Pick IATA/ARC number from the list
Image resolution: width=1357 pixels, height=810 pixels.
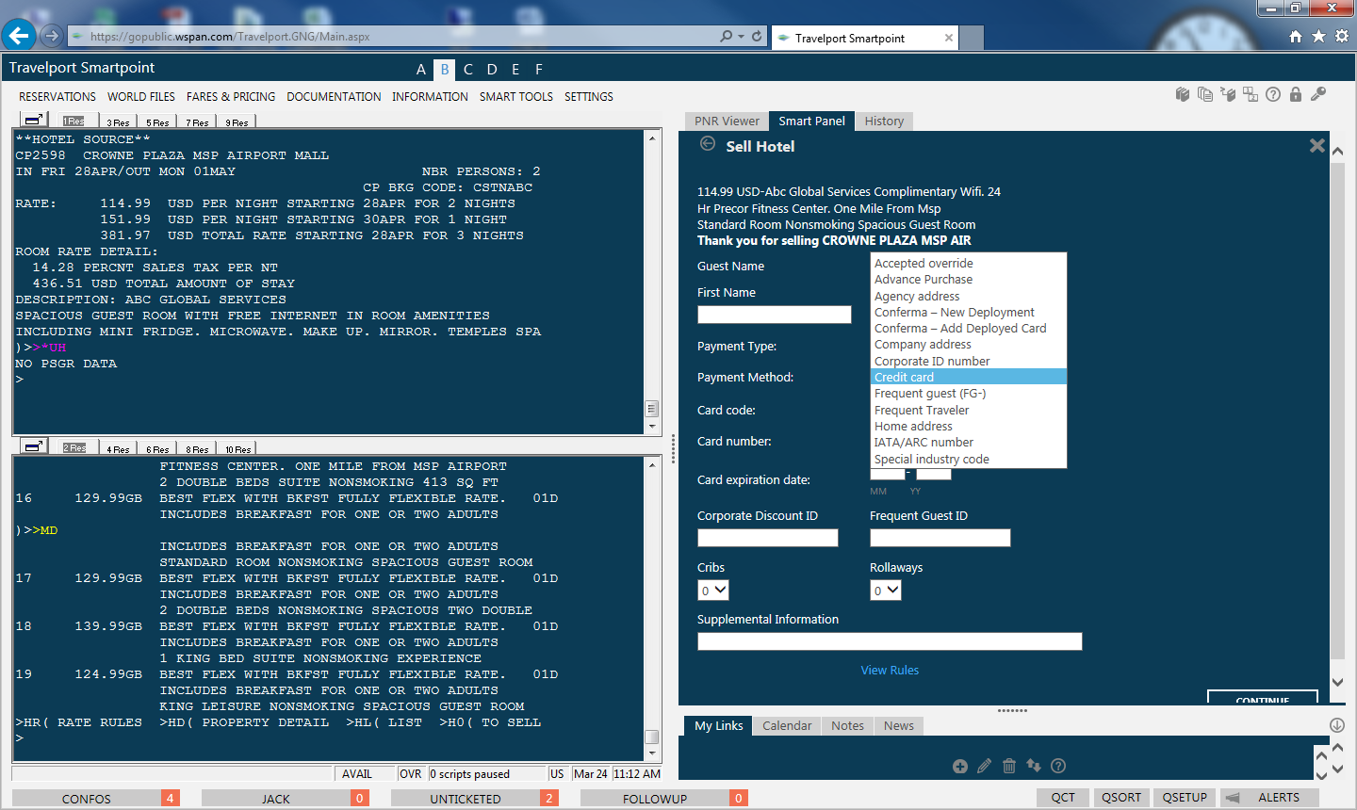click(x=969, y=443)
